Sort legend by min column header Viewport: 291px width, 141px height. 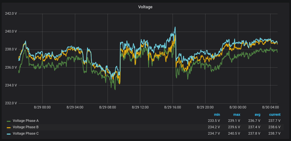[217, 115]
